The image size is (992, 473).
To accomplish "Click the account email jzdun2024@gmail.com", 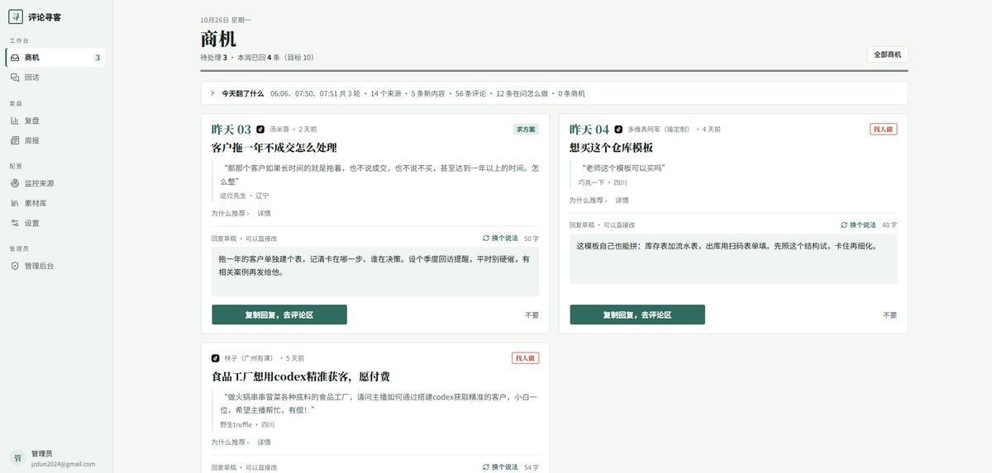I will click(63, 464).
